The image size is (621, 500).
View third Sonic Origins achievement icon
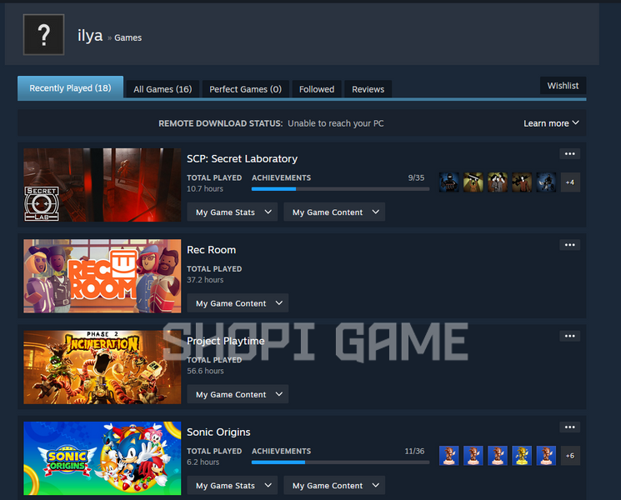point(498,455)
